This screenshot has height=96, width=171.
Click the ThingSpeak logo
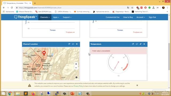[x=25, y=17]
